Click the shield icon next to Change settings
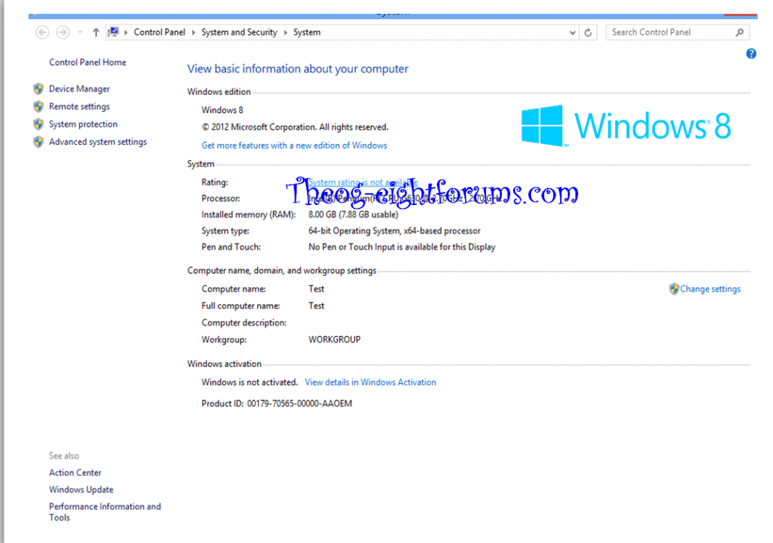This screenshot has width=773, height=543. point(674,289)
